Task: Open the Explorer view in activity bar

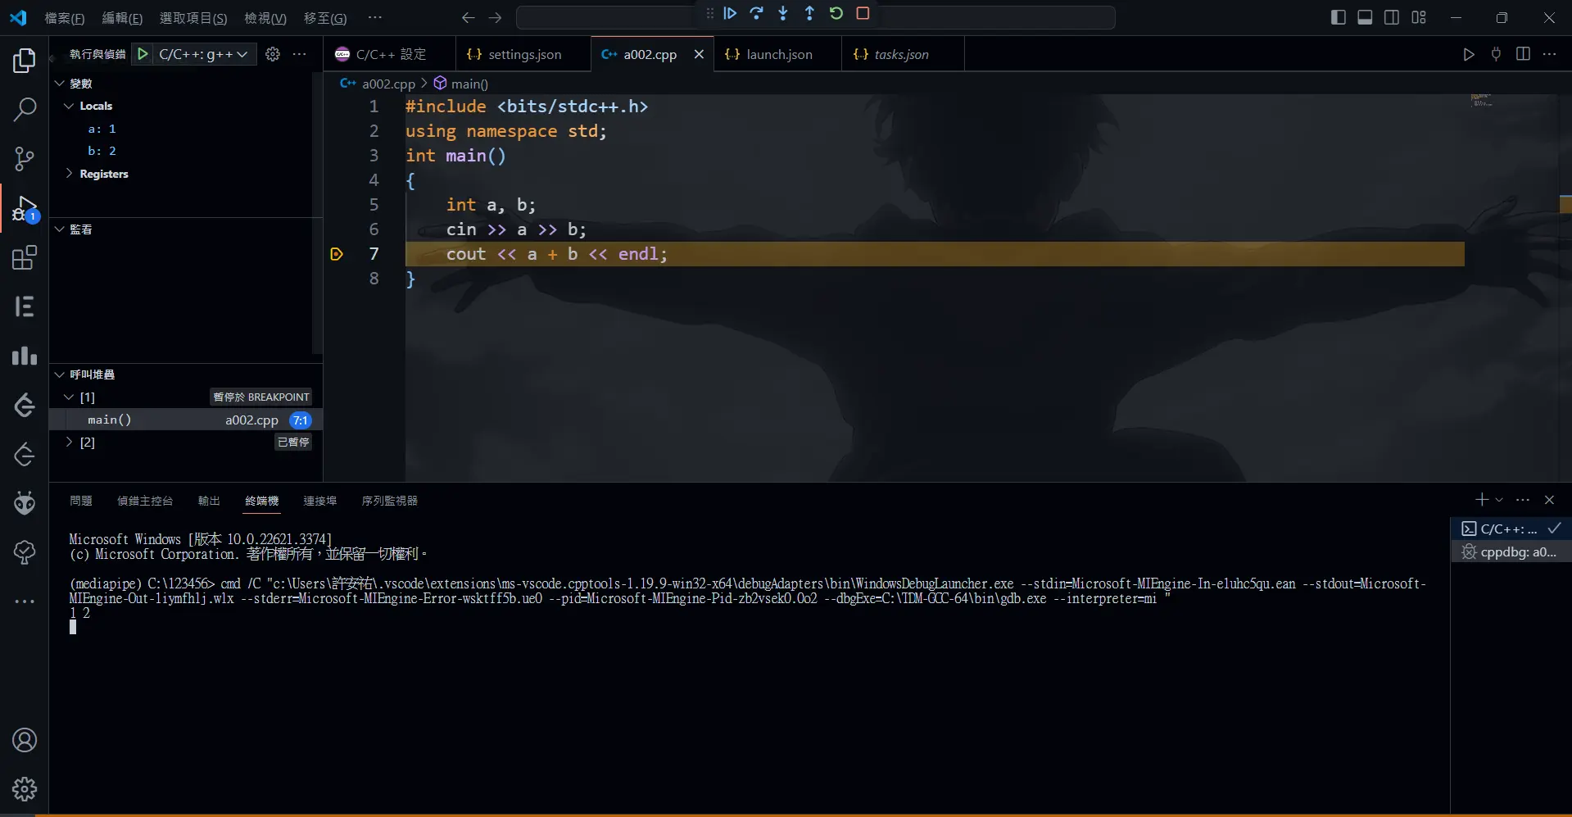Action: 25,61
